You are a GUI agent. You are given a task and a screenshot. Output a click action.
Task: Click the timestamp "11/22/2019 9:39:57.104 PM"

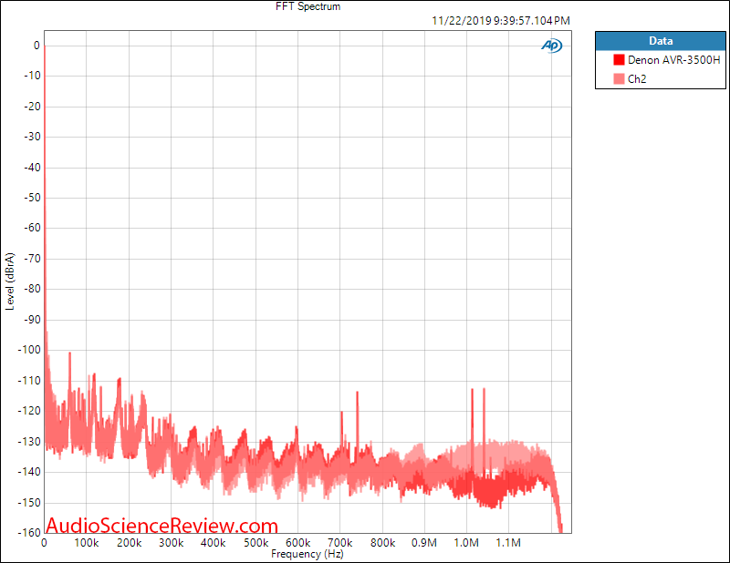click(500, 21)
